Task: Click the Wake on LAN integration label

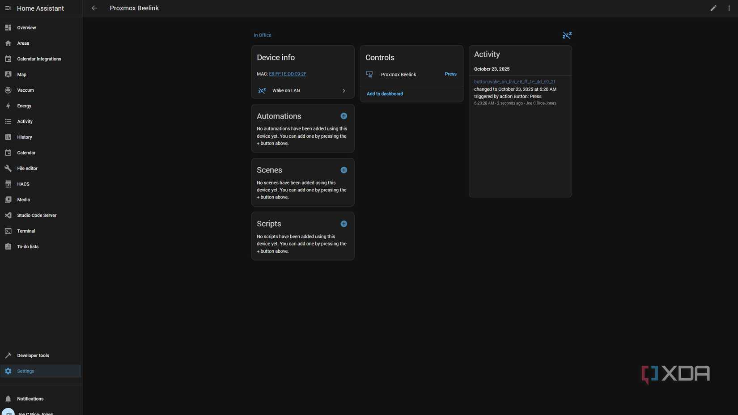Action: click(x=286, y=91)
